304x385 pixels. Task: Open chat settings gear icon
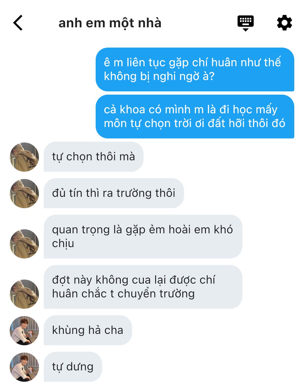[285, 23]
